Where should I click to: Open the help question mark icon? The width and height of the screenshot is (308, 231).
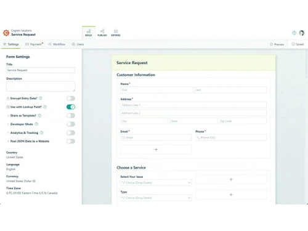[294, 33]
